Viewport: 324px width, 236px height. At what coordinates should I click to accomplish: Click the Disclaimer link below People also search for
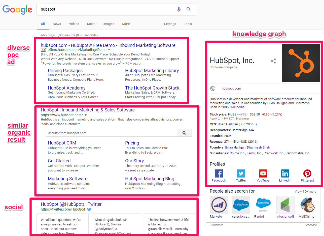tap(216, 225)
